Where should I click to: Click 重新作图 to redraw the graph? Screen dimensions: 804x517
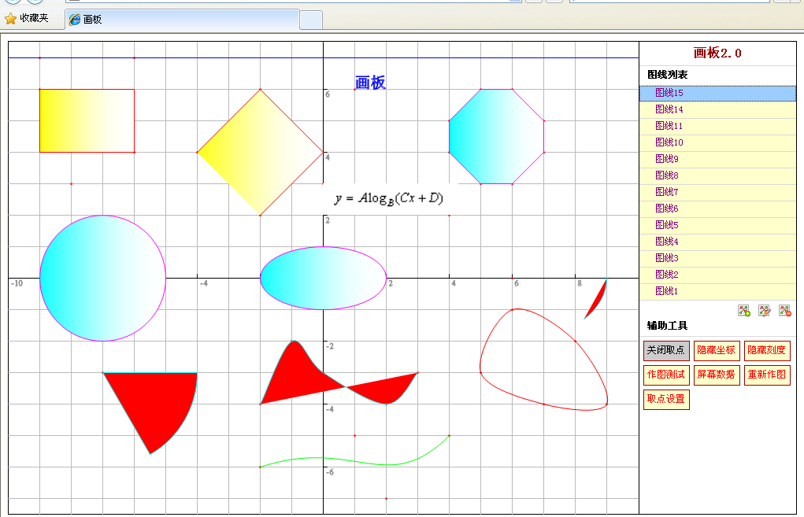(766, 375)
